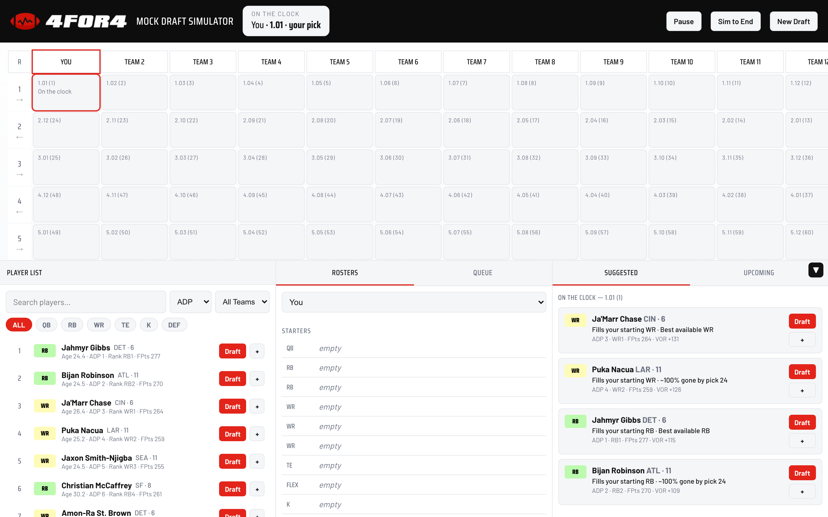Select the 1.01 On the clock cell
The image size is (828, 517).
click(x=66, y=92)
